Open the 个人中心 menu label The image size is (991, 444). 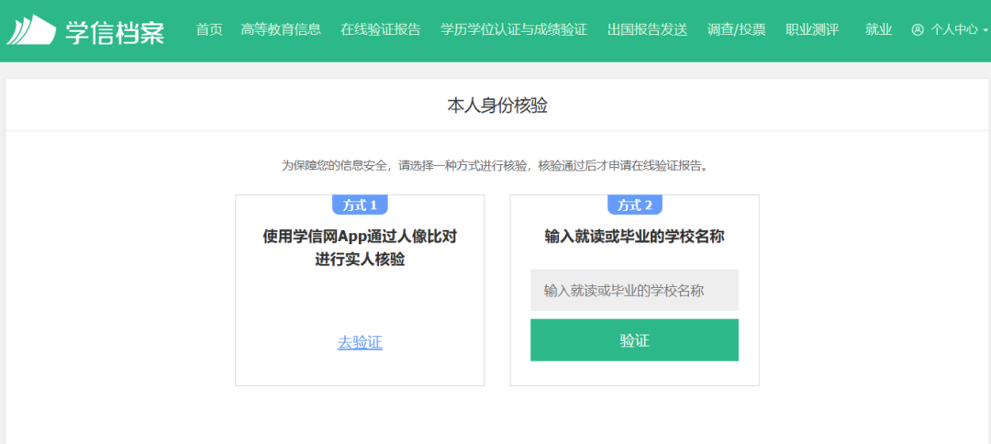[x=954, y=29]
